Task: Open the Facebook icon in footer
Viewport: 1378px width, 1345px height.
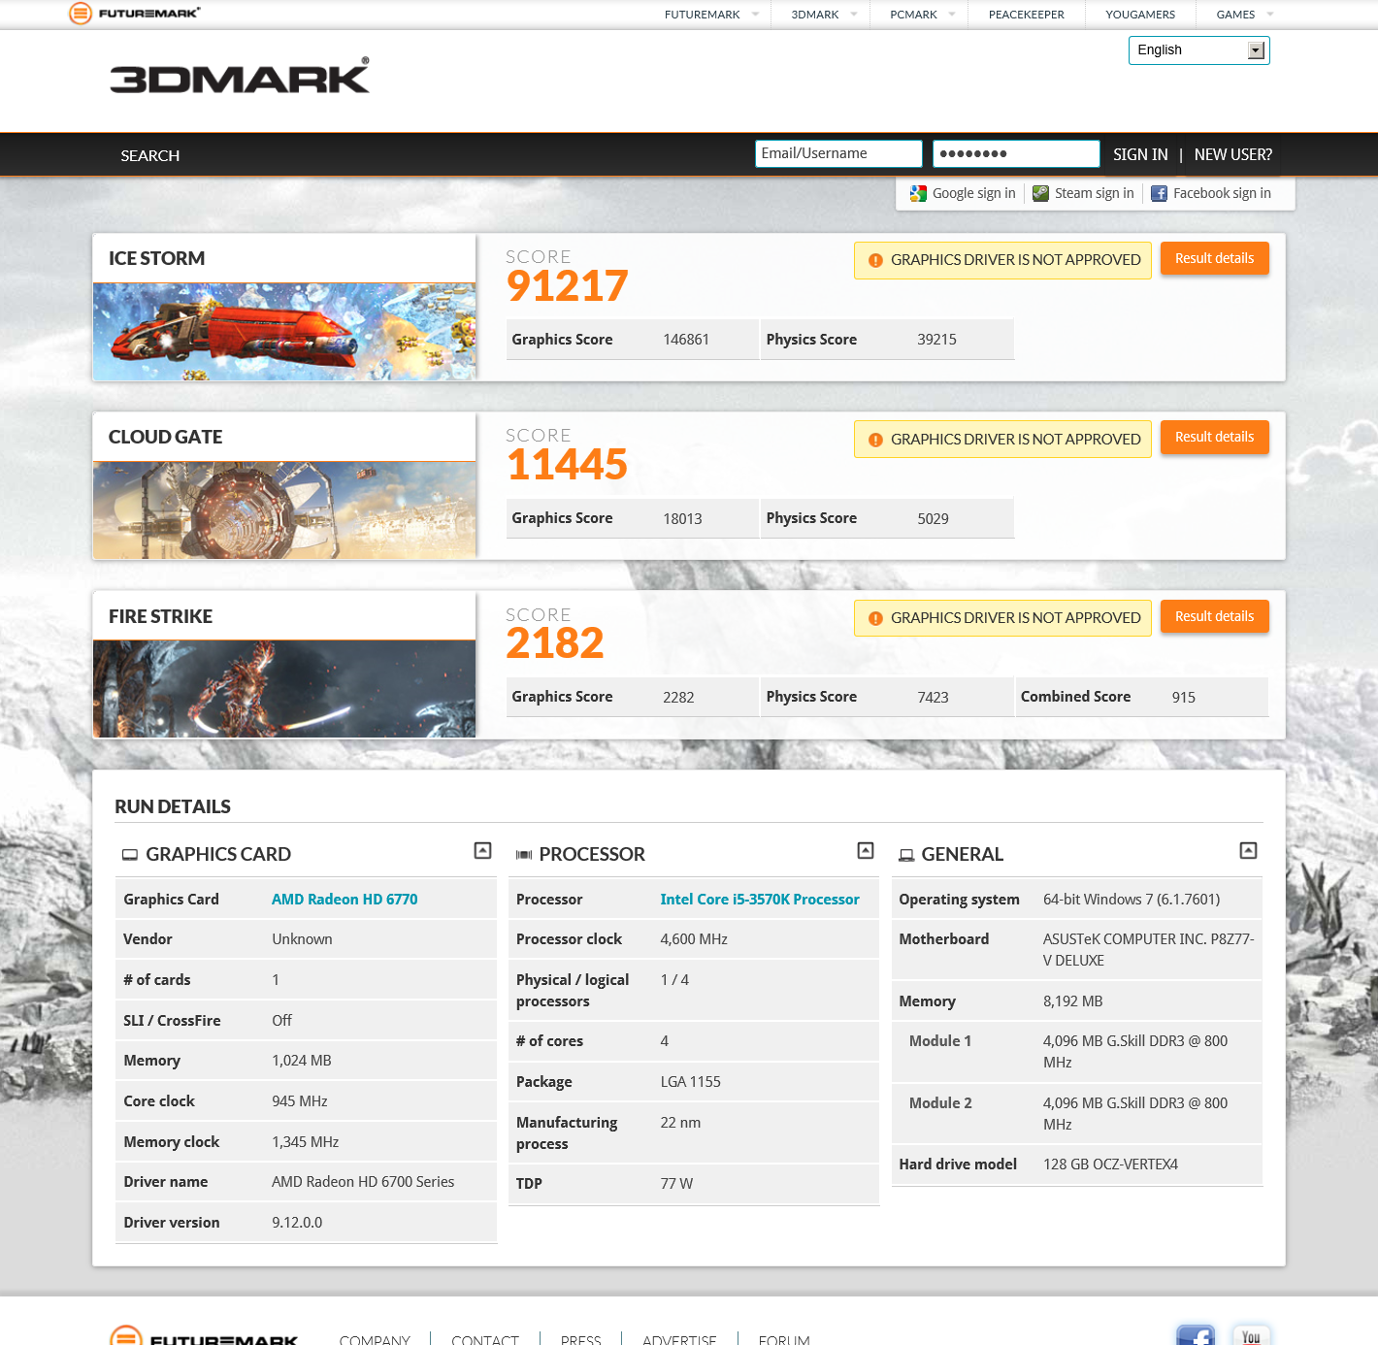Action: pos(1196,1334)
